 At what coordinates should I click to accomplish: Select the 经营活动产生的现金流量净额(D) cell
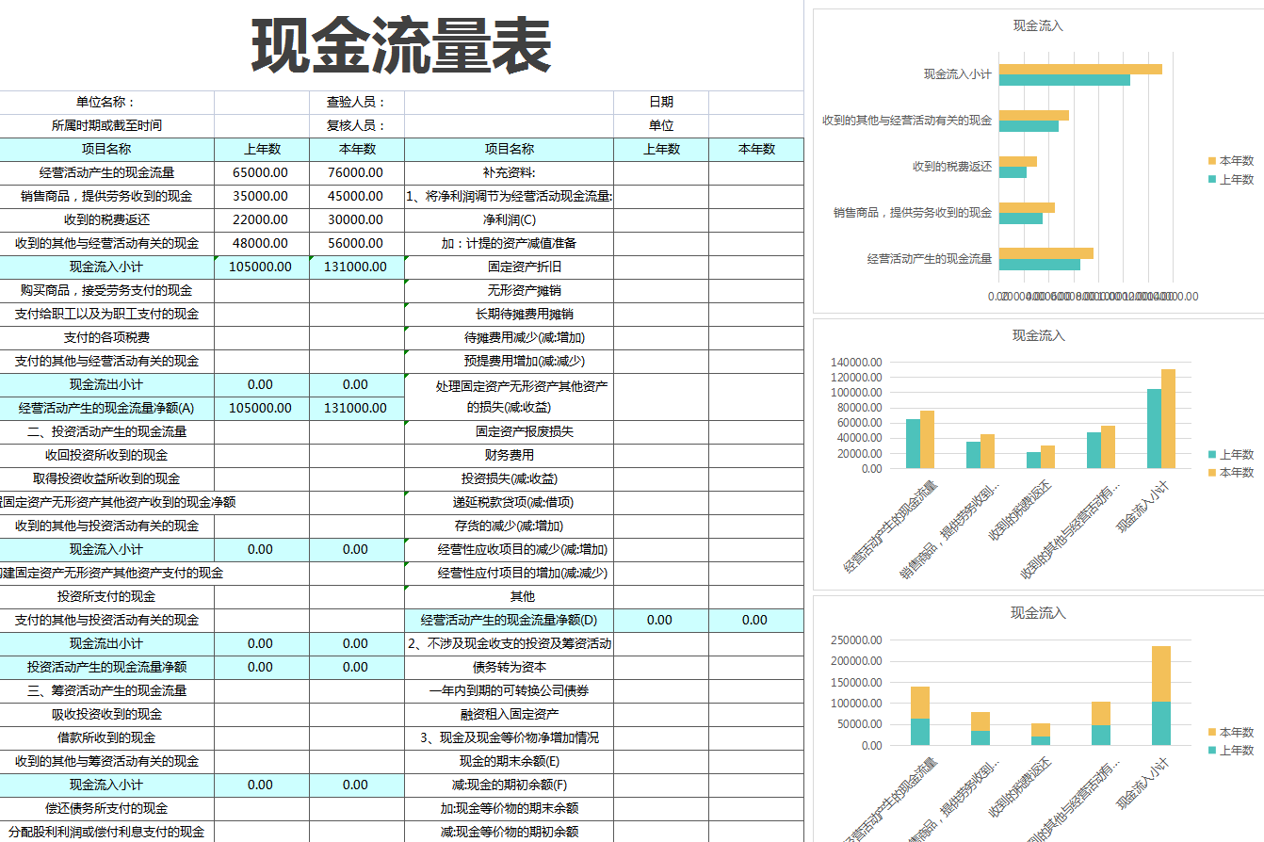pyautogui.click(x=509, y=620)
